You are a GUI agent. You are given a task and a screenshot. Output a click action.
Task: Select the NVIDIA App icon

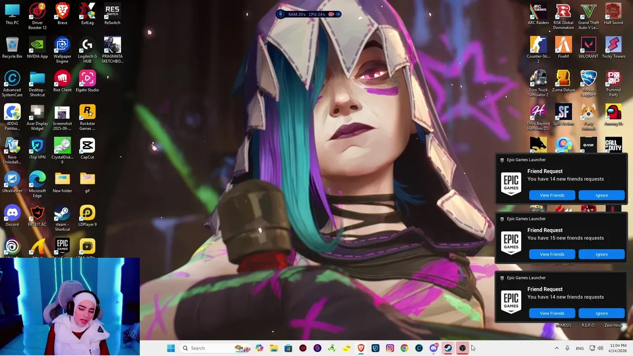[x=37, y=48]
